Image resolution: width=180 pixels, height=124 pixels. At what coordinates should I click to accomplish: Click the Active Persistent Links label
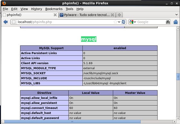coord(39,53)
